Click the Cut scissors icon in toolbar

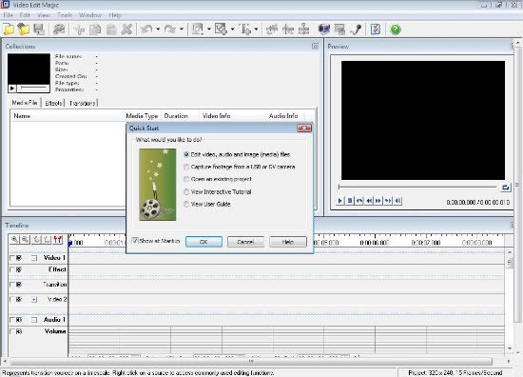(x=79, y=30)
